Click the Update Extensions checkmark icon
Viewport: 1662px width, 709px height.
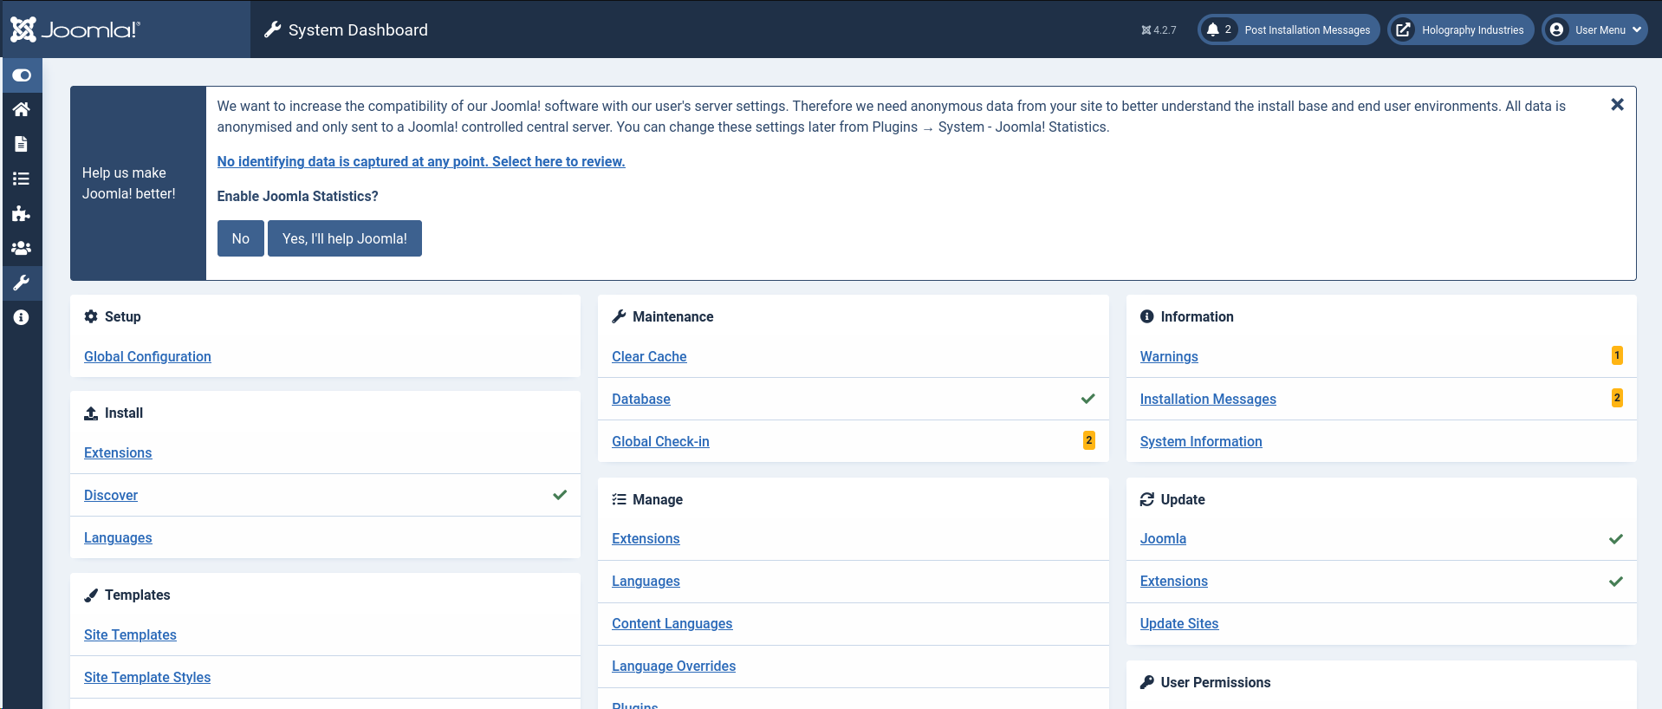pos(1616,581)
